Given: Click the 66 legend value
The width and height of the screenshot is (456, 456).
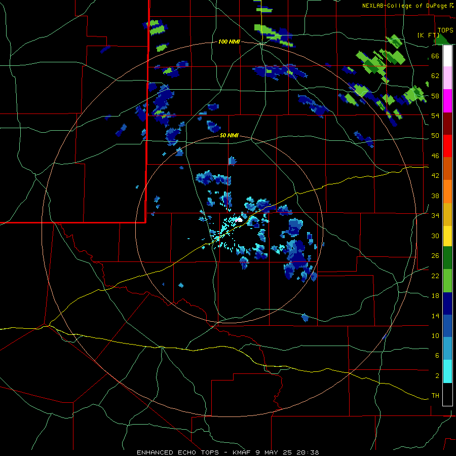Looking at the screenshot, I should coord(435,56).
